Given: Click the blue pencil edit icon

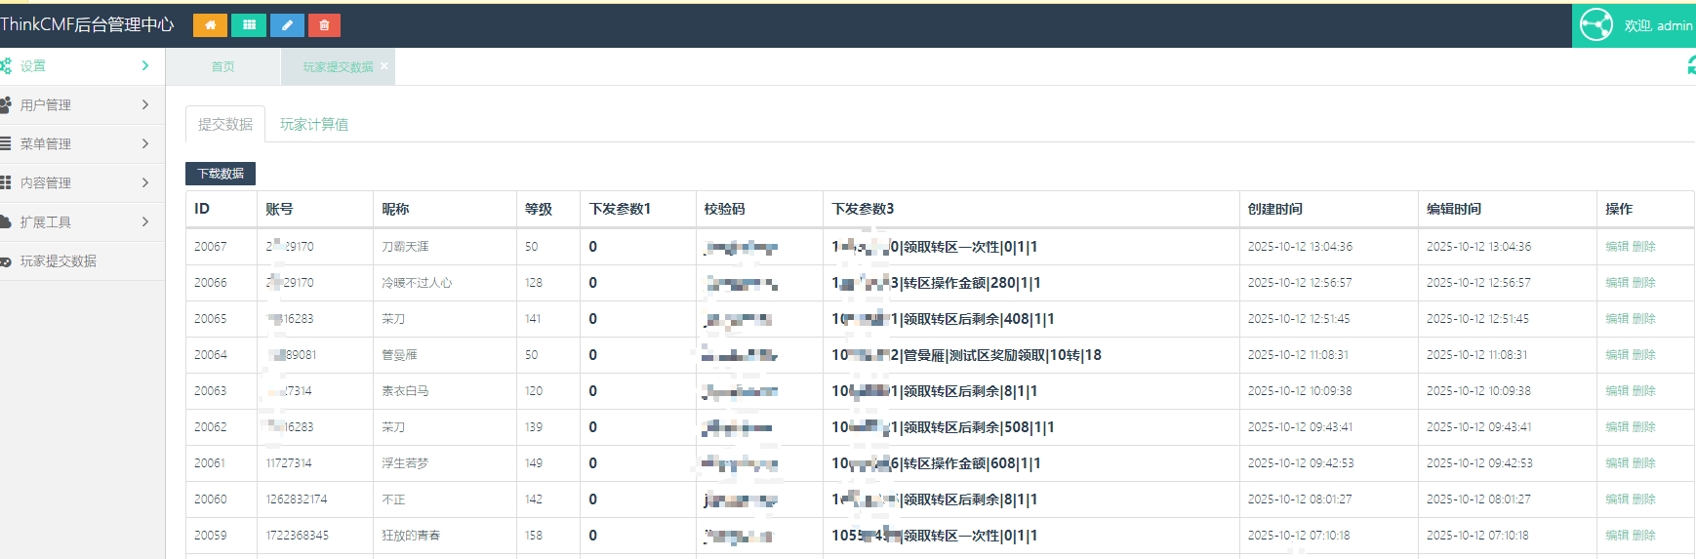Looking at the screenshot, I should (x=287, y=25).
